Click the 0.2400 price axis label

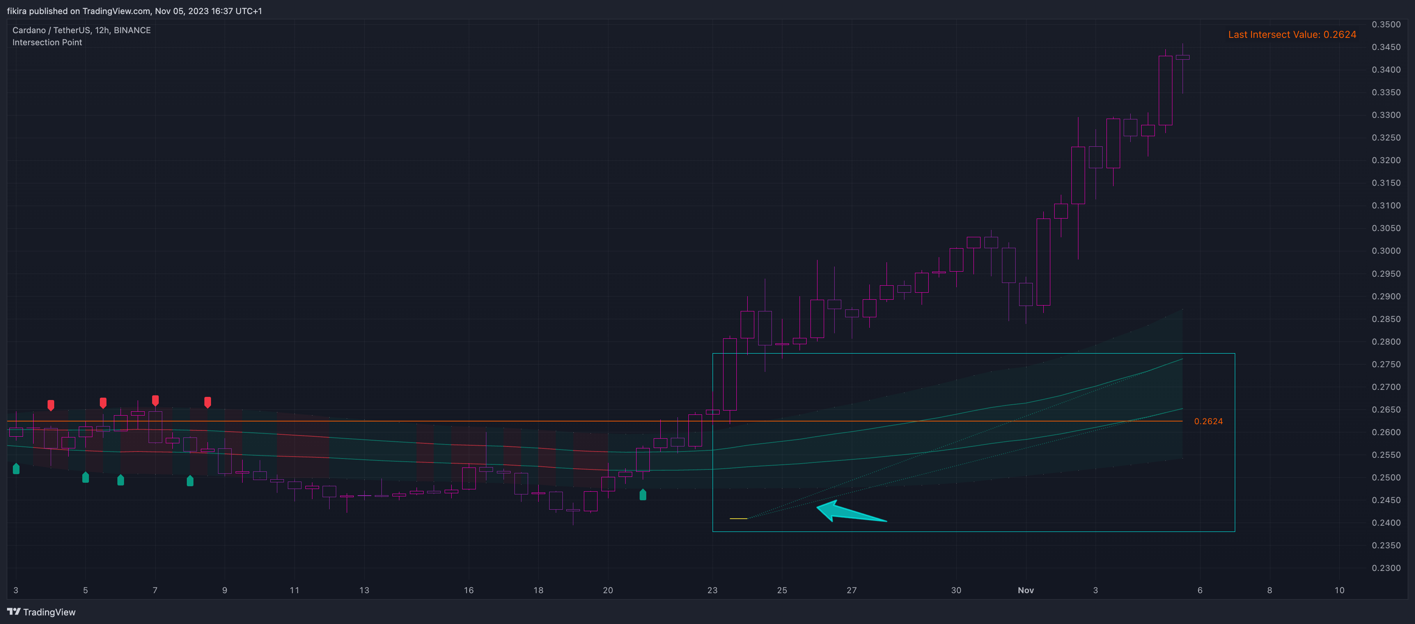1386,523
